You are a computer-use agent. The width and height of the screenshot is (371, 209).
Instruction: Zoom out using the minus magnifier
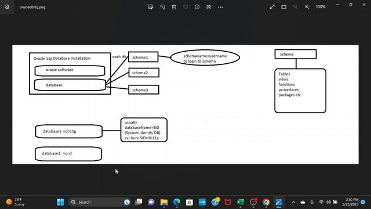[x=295, y=7]
